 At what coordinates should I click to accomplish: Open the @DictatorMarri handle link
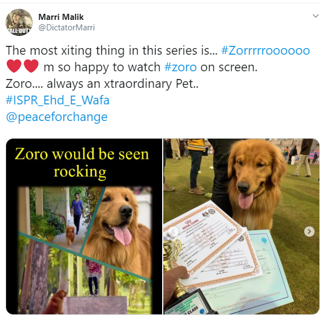[66, 28]
